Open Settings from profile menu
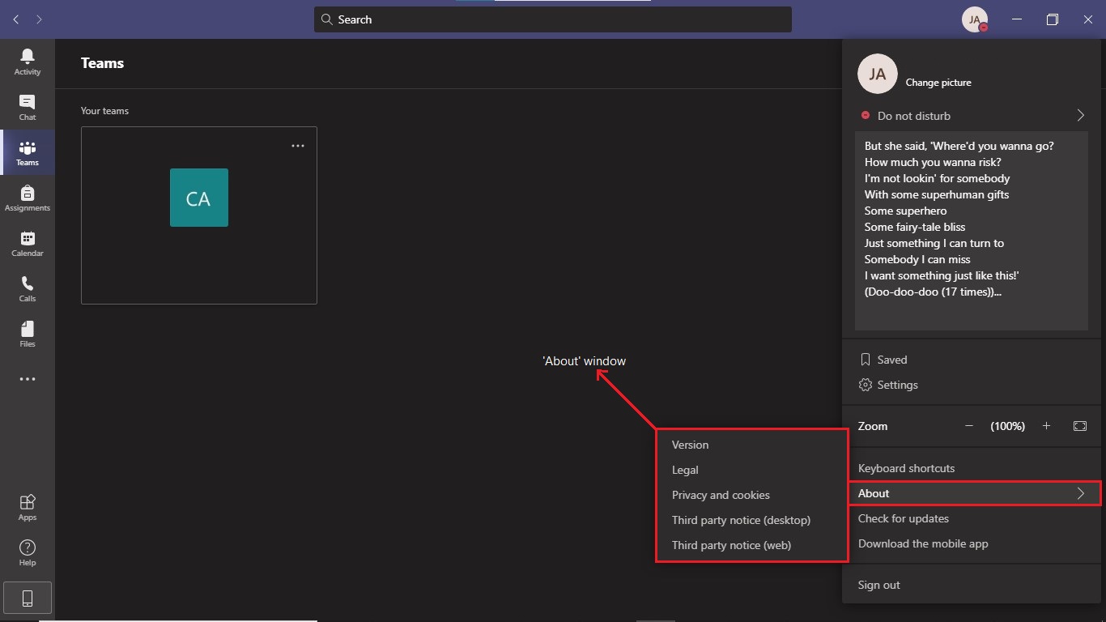Viewport: 1106px width, 622px height. click(972, 385)
